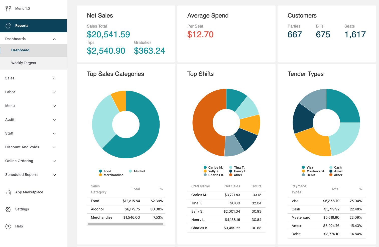Click the Reports pie chart icon
The image size is (379, 247).
coord(8,26)
